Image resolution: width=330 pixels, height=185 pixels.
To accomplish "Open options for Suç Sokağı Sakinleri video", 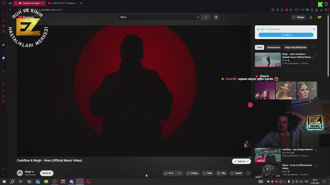I will click(x=316, y=150).
